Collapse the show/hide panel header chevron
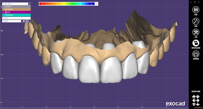Image resolution: width=203 pixels, height=109 pixels. (x=4, y=4)
